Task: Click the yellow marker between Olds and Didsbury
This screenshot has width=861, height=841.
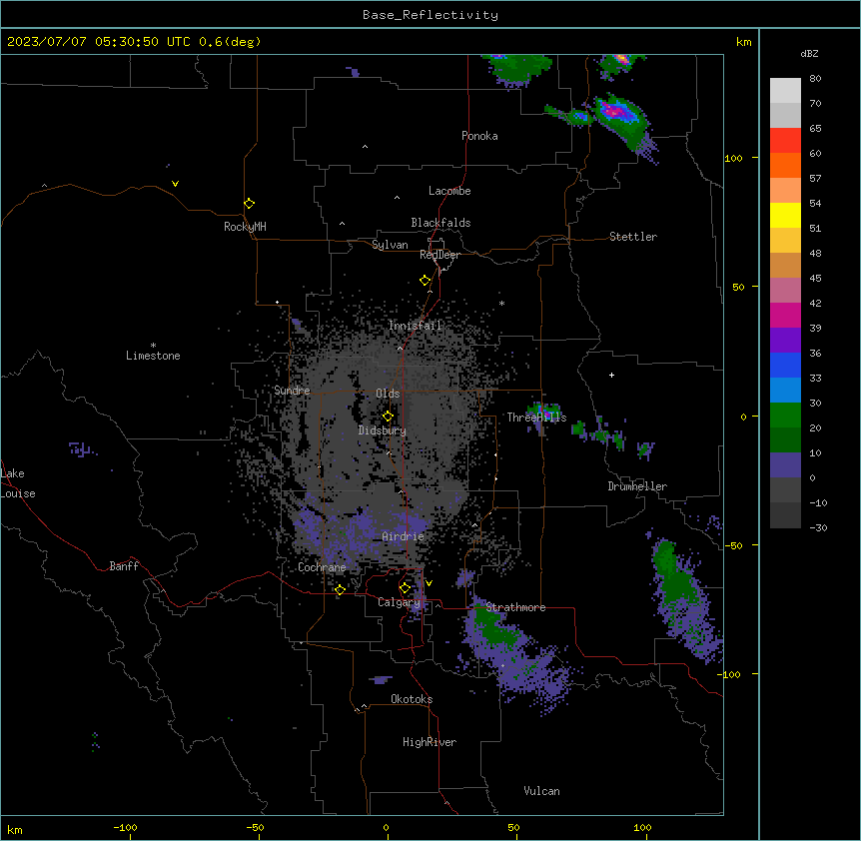Action: click(388, 417)
